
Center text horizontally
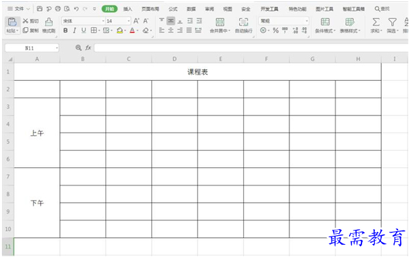171,31
